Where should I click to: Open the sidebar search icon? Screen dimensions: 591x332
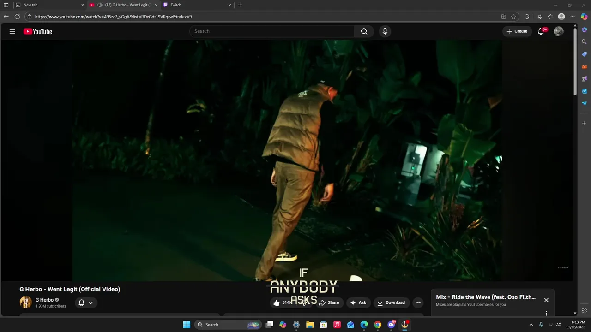click(584, 42)
